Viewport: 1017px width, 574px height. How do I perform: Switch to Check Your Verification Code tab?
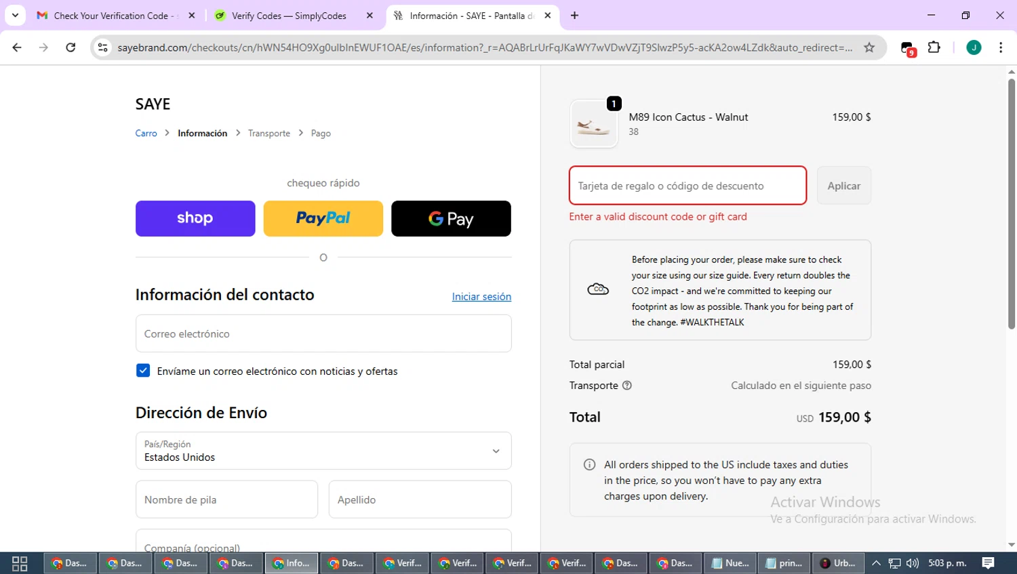pyautogui.click(x=115, y=16)
